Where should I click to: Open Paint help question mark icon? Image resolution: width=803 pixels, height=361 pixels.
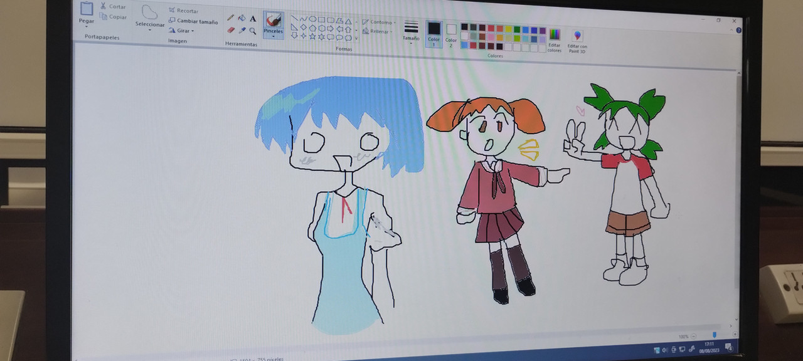(738, 30)
